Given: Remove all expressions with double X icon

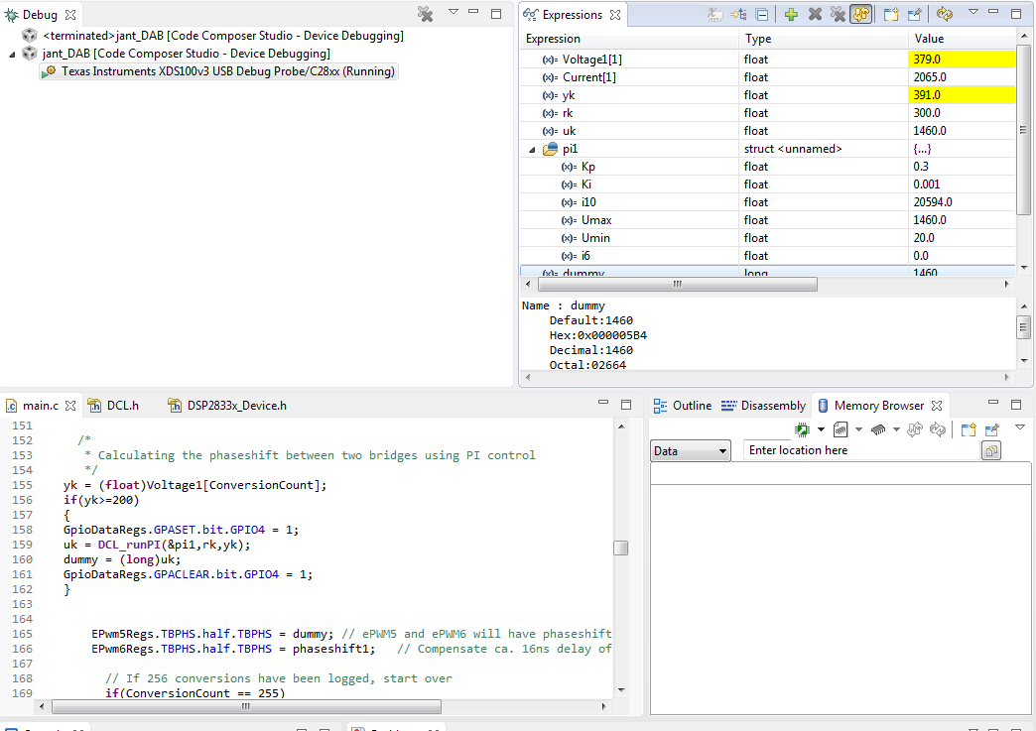Looking at the screenshot, I should pyautogui.click(x=838, y=15).
